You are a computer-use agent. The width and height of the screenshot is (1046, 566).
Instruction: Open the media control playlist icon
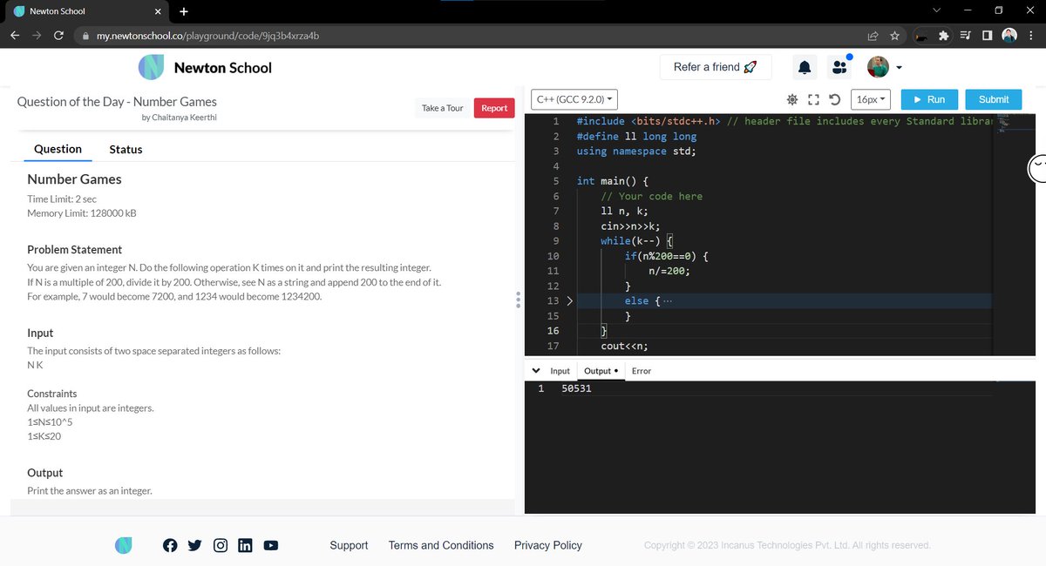point(966,36)
